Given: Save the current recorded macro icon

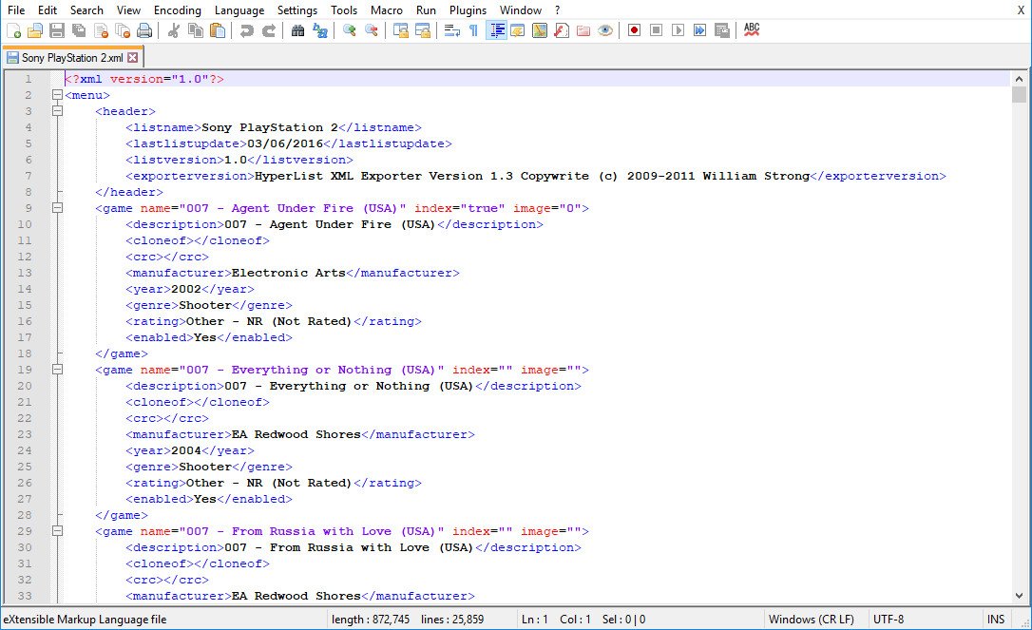Looking at the screenshot, I should click(722, 30).
